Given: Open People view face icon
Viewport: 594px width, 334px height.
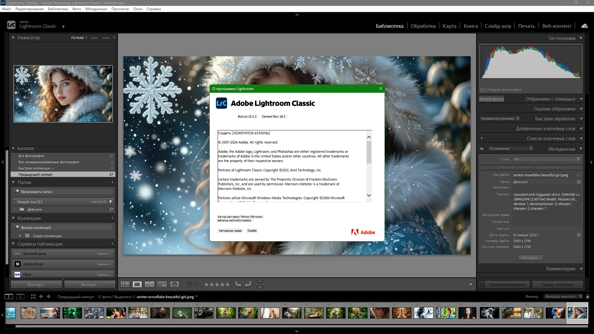Looking at the screenshot, I should 175,285.
